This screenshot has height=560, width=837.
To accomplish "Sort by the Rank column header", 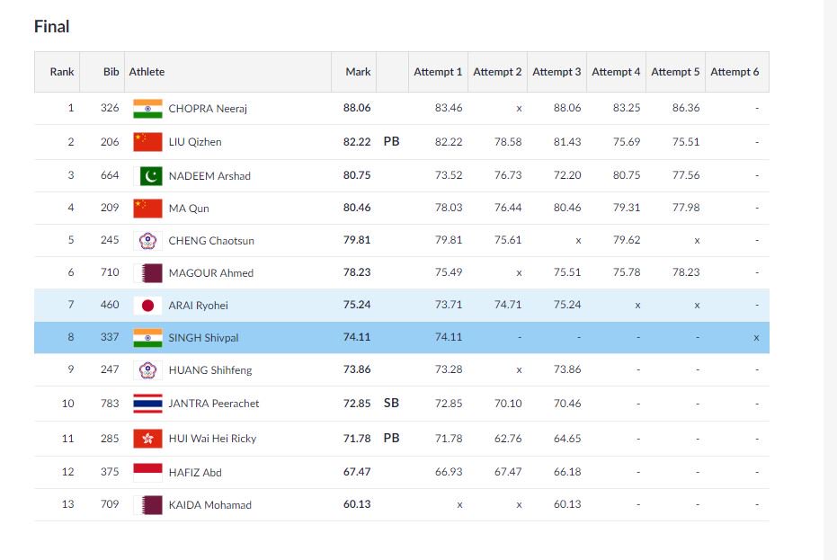I will [x=62, y=72].
